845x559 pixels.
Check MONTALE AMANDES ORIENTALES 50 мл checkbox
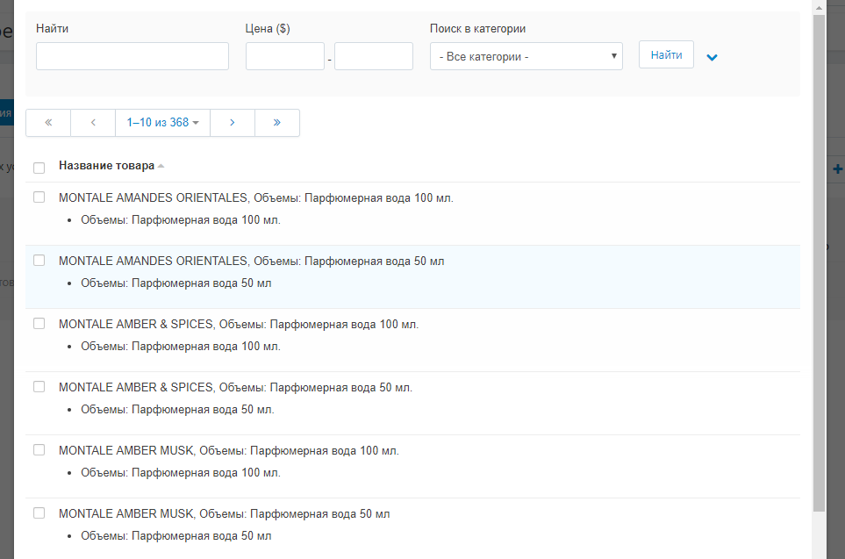39,261
